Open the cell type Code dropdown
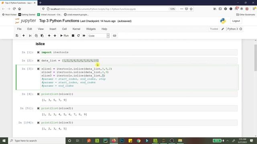 point(98,36)
